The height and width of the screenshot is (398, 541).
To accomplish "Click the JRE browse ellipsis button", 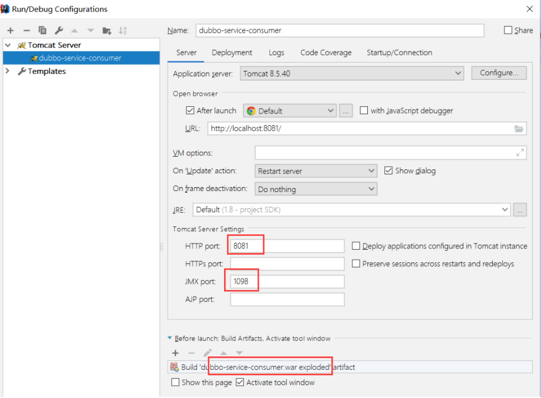I will pyautogui.click(x=519, y=210).
